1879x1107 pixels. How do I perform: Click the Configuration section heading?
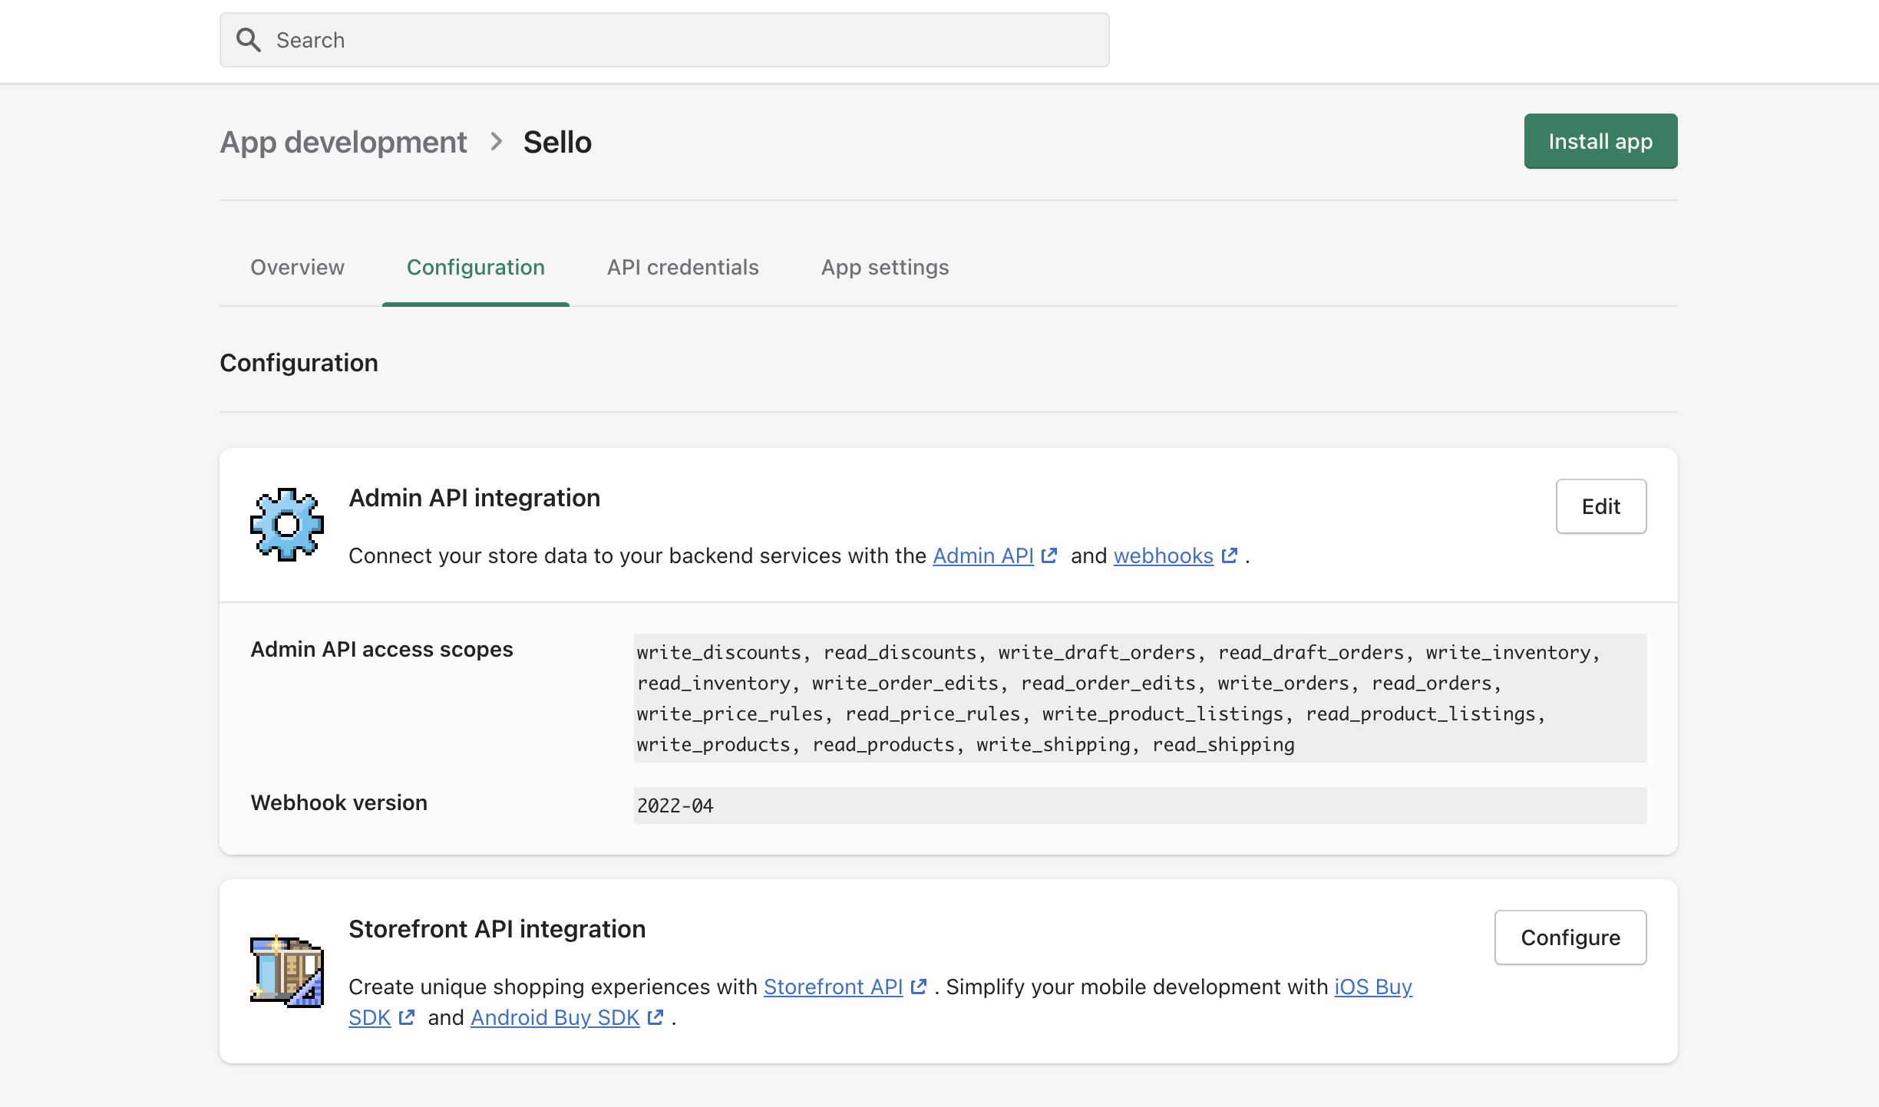[299, 363]
